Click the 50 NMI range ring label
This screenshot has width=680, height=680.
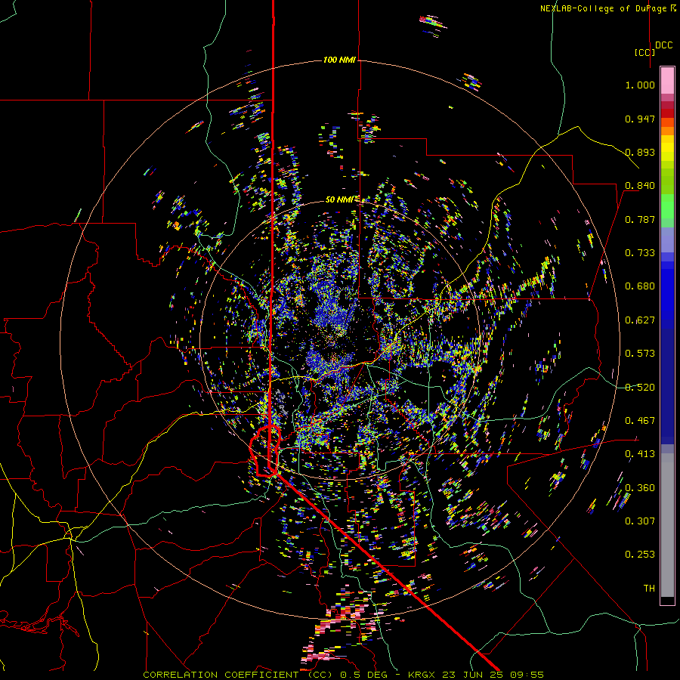tap(339, 199)
